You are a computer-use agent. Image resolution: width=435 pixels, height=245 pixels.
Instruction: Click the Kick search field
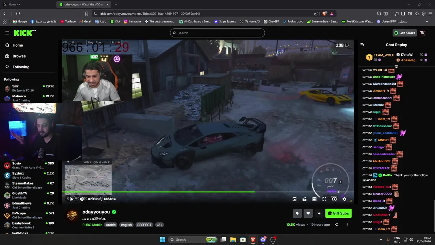[x=217, y=33]
